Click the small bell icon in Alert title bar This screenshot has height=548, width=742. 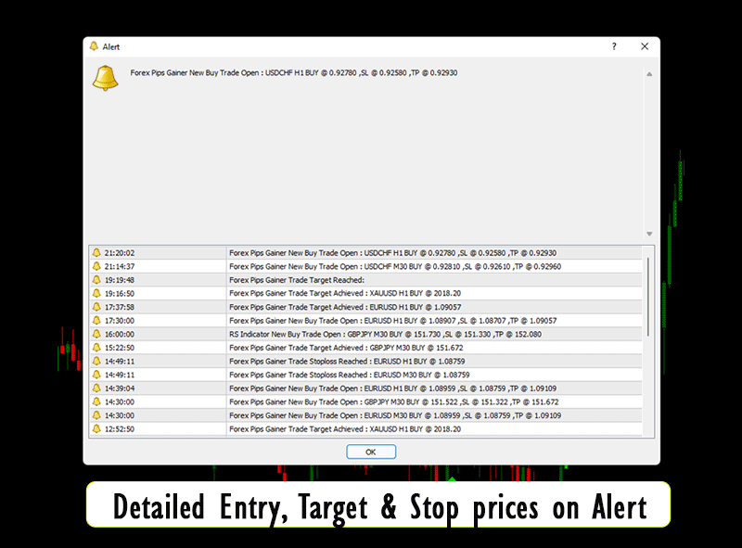(x=93, y=46)
